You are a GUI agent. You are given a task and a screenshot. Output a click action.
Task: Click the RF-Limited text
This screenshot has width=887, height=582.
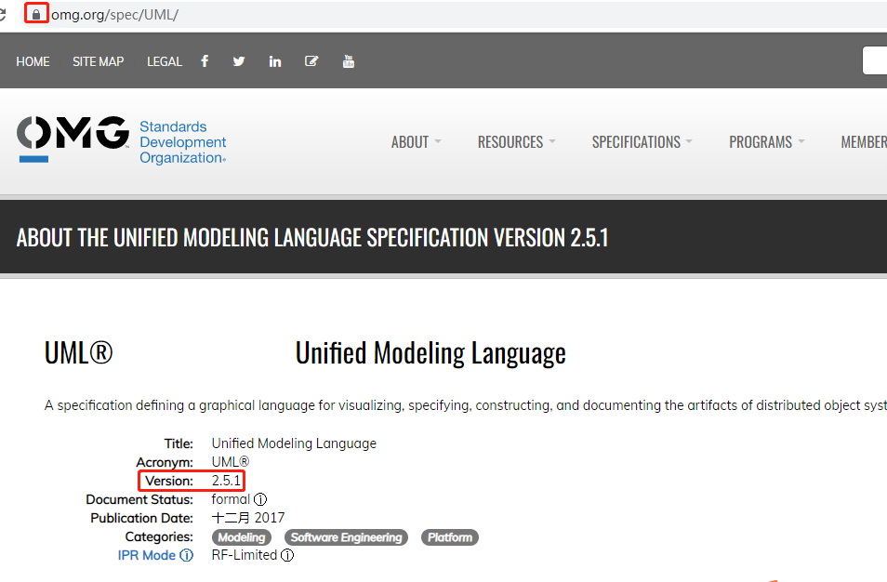pyautogui.click(x=245, y=555)
